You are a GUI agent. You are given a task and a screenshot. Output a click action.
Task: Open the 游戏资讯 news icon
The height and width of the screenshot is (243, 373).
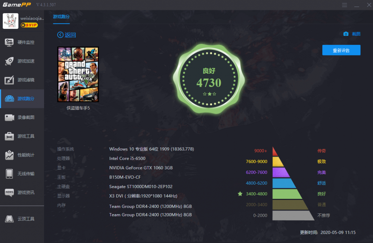[9, 193]
